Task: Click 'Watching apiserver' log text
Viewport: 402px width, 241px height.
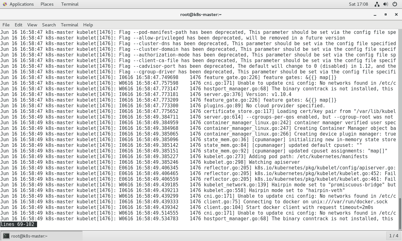Action: tap(274, 162)
